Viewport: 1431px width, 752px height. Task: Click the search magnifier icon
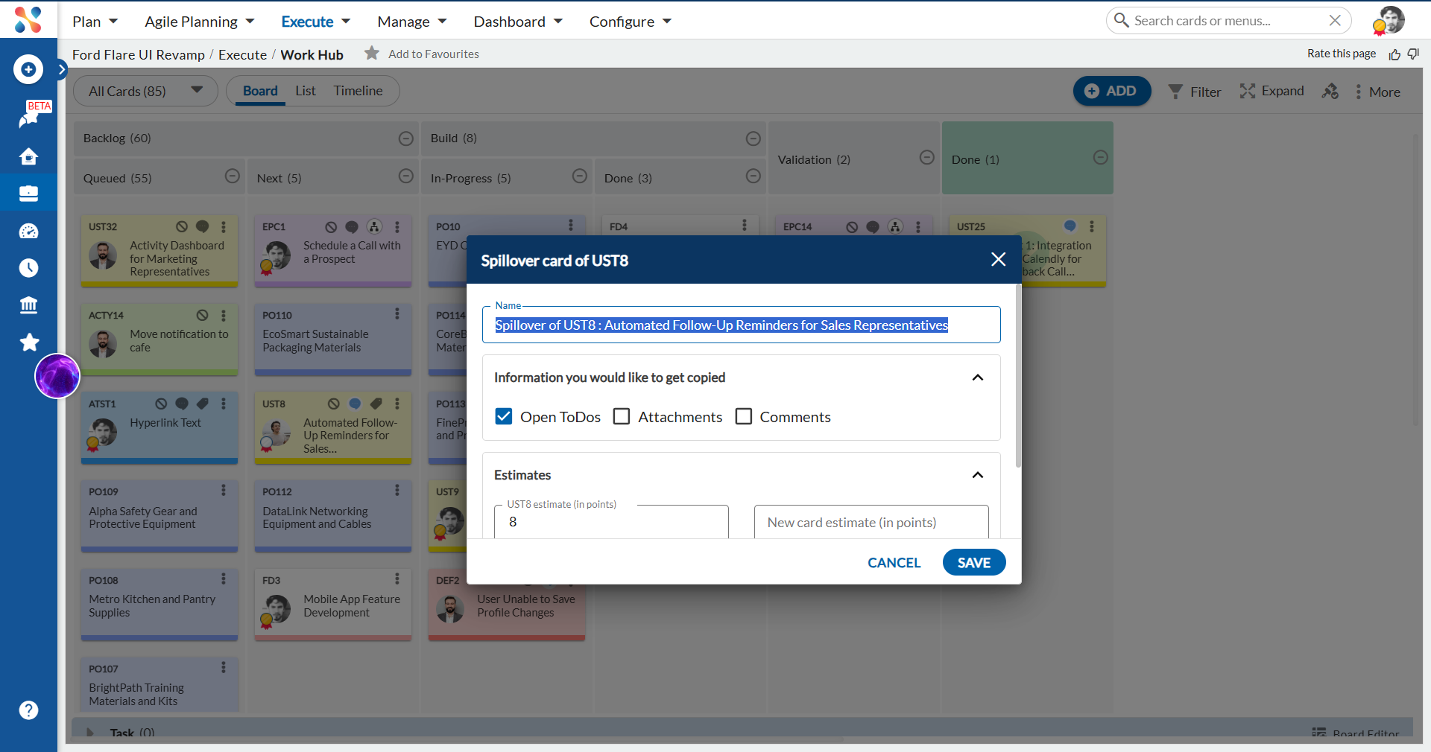click(1121, 20)
